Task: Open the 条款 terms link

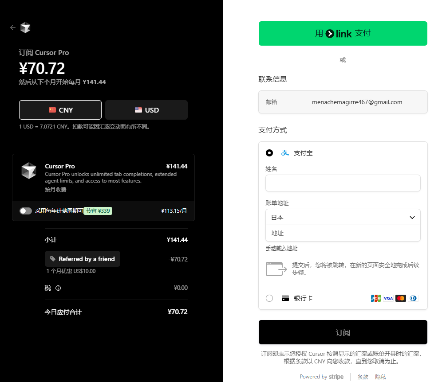Action: pyautogui.click(x=363, y=377)
